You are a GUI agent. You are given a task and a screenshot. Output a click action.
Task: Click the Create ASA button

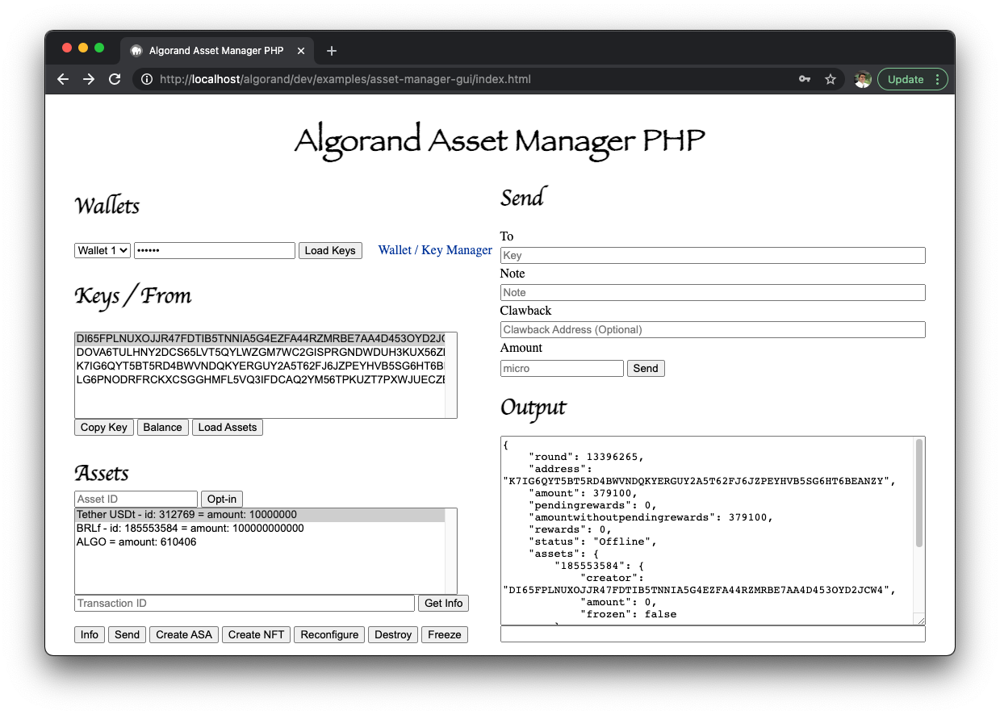(x=184, y=634)
